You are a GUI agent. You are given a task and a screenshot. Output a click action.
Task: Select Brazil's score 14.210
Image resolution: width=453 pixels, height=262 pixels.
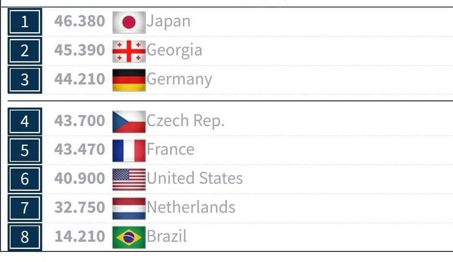[80, 237]
